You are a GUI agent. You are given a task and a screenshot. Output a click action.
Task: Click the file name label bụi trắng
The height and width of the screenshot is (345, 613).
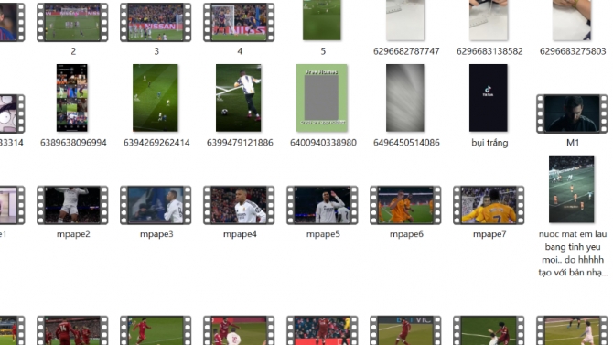489,143
